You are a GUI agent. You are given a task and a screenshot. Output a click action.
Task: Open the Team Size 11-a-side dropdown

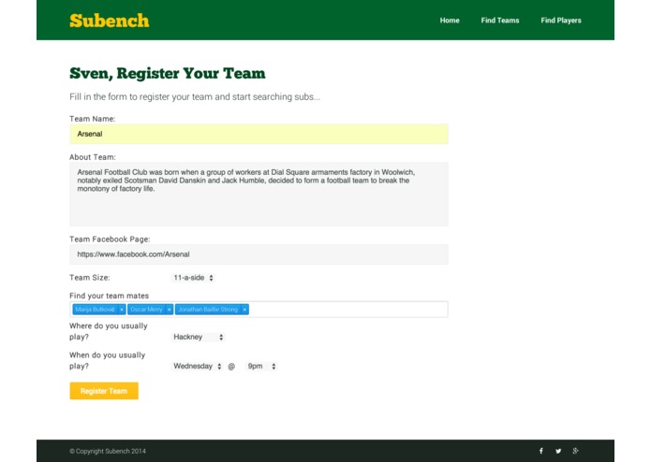(x=193, y=278)
